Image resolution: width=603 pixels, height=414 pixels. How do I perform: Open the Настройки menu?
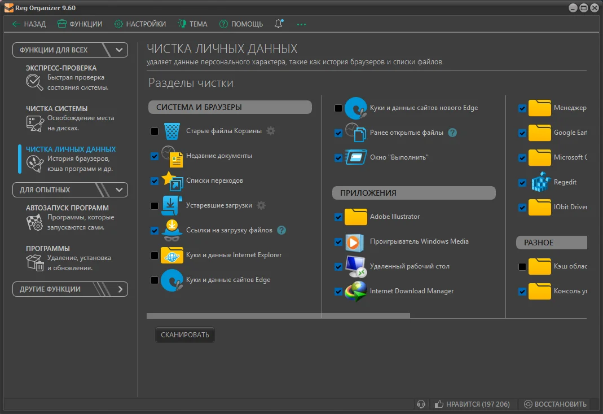point(140,24)
